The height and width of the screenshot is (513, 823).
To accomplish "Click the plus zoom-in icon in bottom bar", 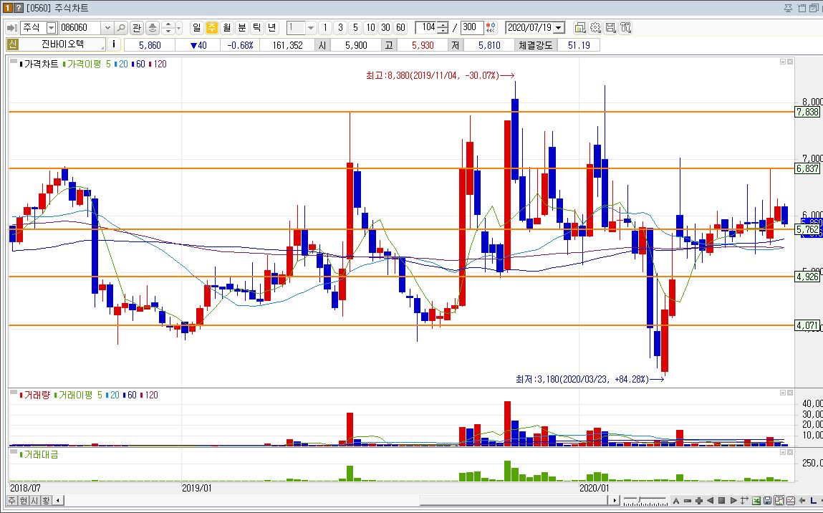I will click(698, 501).
